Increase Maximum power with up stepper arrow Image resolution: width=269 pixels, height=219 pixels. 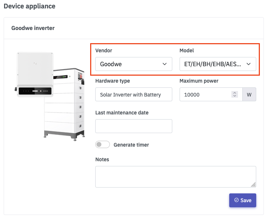(x=234, y=93)
